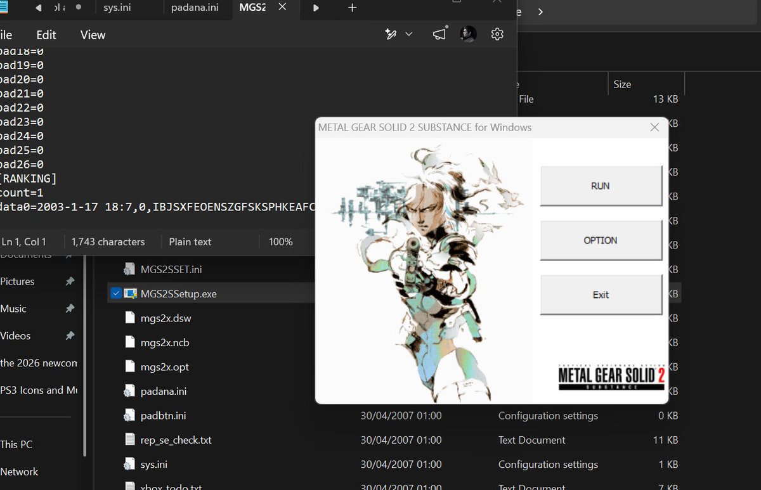Select padbtn.ini in the file list

click(x=163, y=416)
